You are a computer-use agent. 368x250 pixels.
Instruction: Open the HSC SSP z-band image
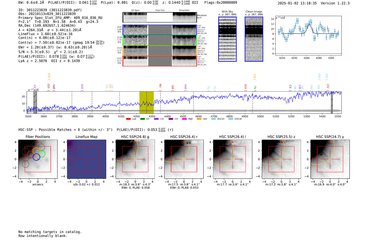pos(281,159)
